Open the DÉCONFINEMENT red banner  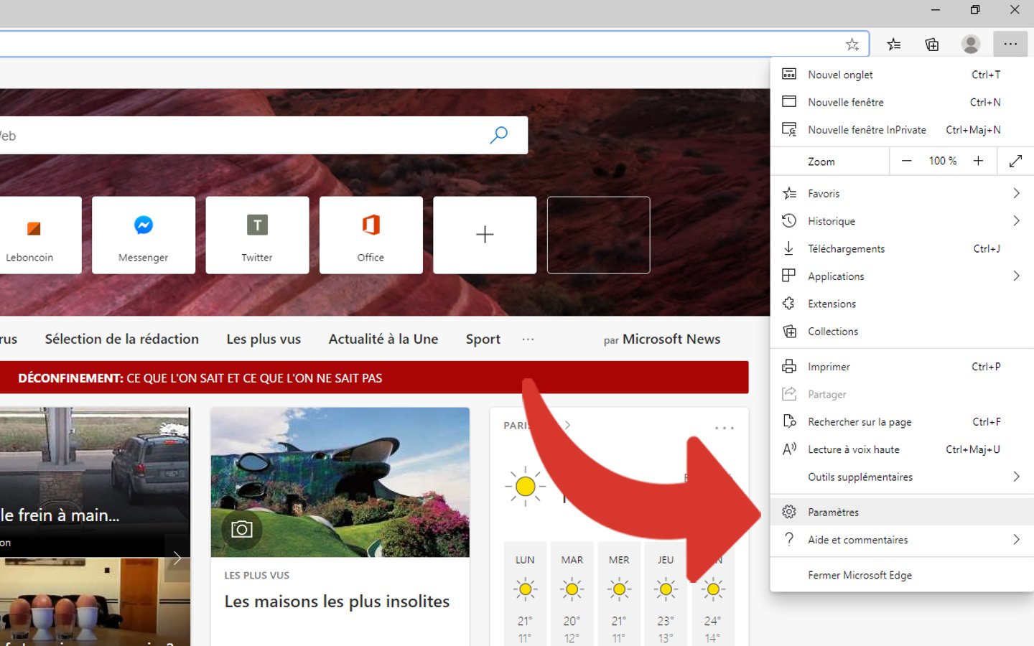click(x=374, y=378)
